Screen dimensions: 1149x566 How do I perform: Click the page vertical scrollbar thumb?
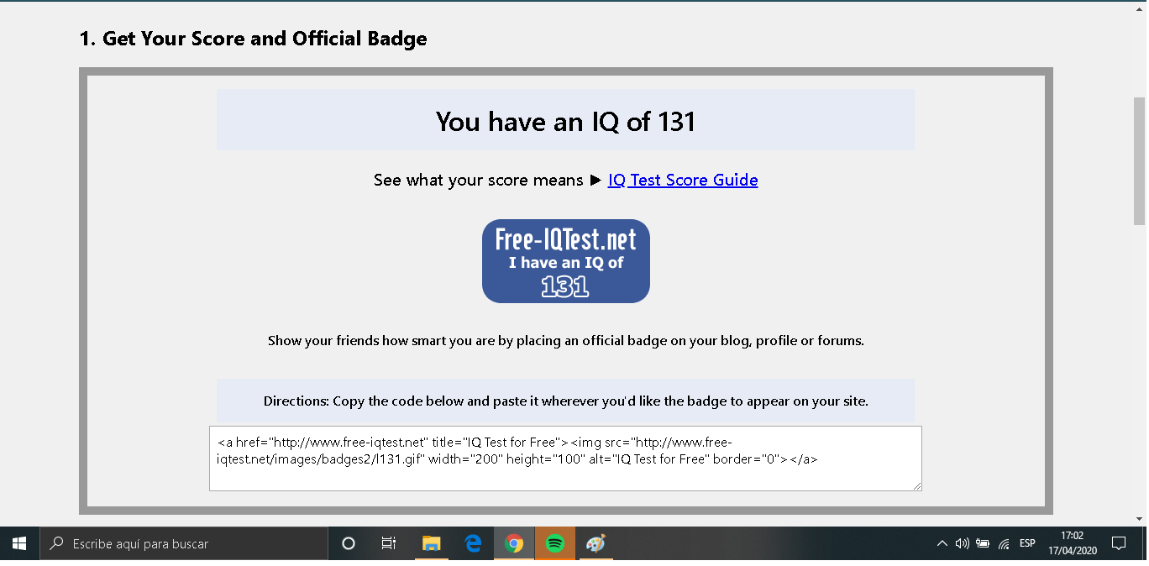click(1140, 161)
